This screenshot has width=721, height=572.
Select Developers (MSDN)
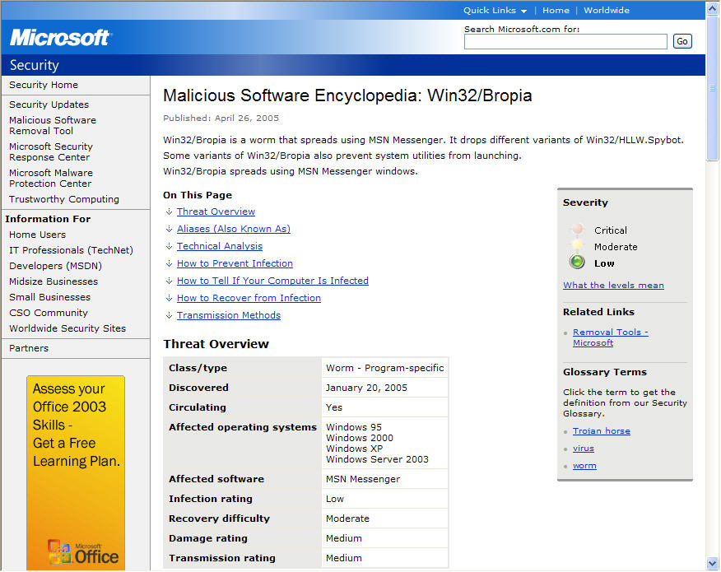(x=55, y=266)
